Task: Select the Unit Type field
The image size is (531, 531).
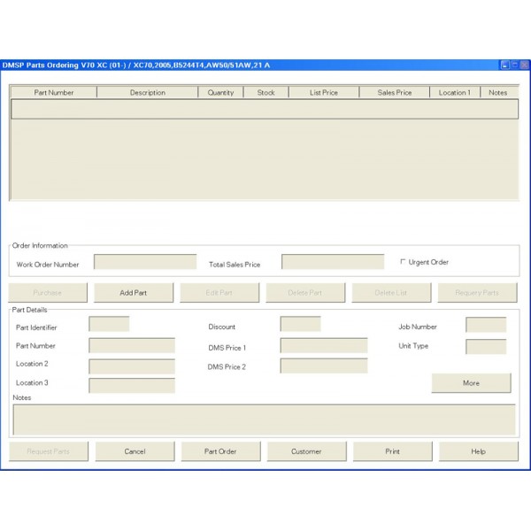Action: [486, 346]
